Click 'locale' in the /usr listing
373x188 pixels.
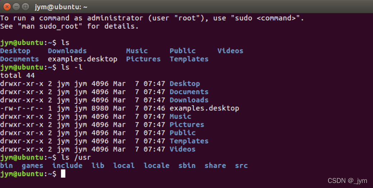[157, 165]
